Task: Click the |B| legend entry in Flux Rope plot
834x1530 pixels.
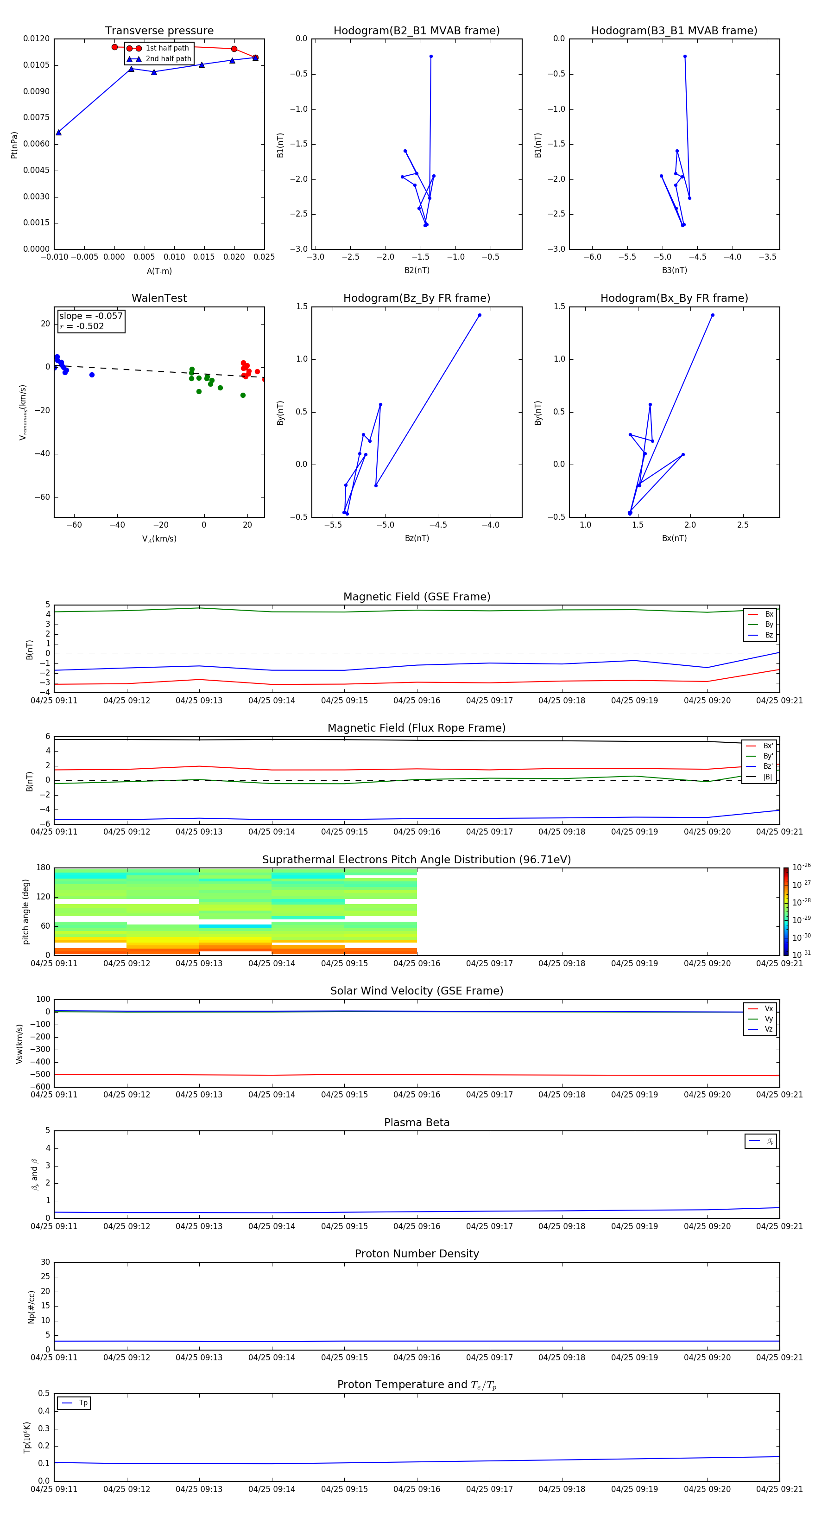Action: coord(759,777)
